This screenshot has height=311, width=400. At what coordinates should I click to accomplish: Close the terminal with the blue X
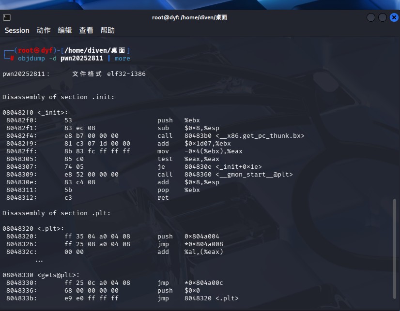click(x=394, y=17)
